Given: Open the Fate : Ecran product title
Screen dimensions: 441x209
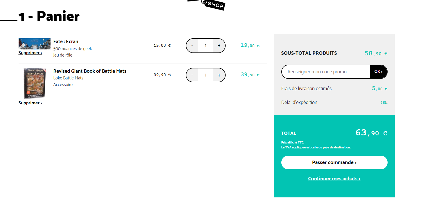Looking at the screenshot, I should 66,41.
